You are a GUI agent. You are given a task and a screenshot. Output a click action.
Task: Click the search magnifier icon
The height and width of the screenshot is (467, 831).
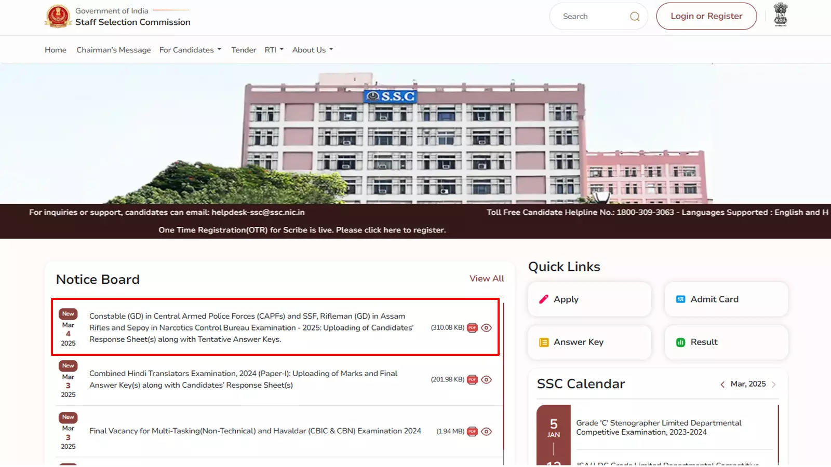tap(634, 16)
